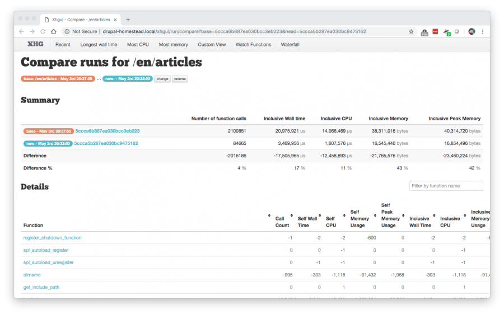The height and width of the screenshot is (315, 504).
Task: Click the Summary heading
Action: point(40,100)
